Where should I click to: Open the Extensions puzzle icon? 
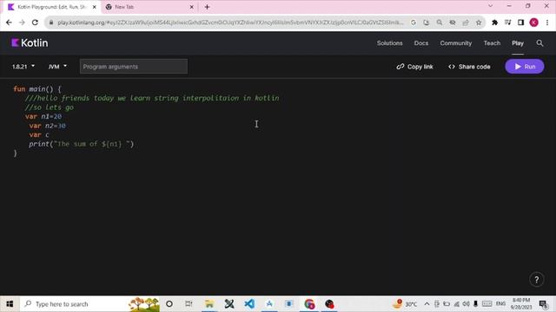(x=494, y=23)
